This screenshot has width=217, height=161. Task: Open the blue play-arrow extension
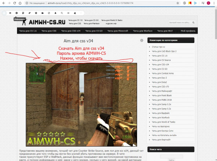(195, 3)
